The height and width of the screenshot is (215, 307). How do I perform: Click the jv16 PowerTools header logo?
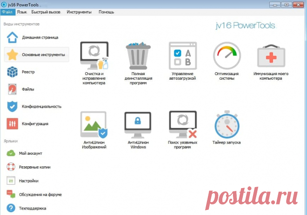[x=246, y=25]
